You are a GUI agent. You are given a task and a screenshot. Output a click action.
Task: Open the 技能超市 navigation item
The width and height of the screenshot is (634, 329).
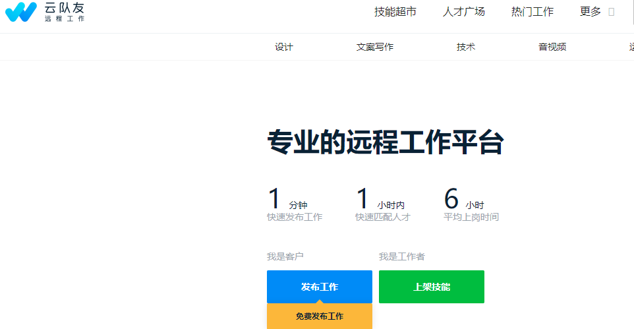395,12
